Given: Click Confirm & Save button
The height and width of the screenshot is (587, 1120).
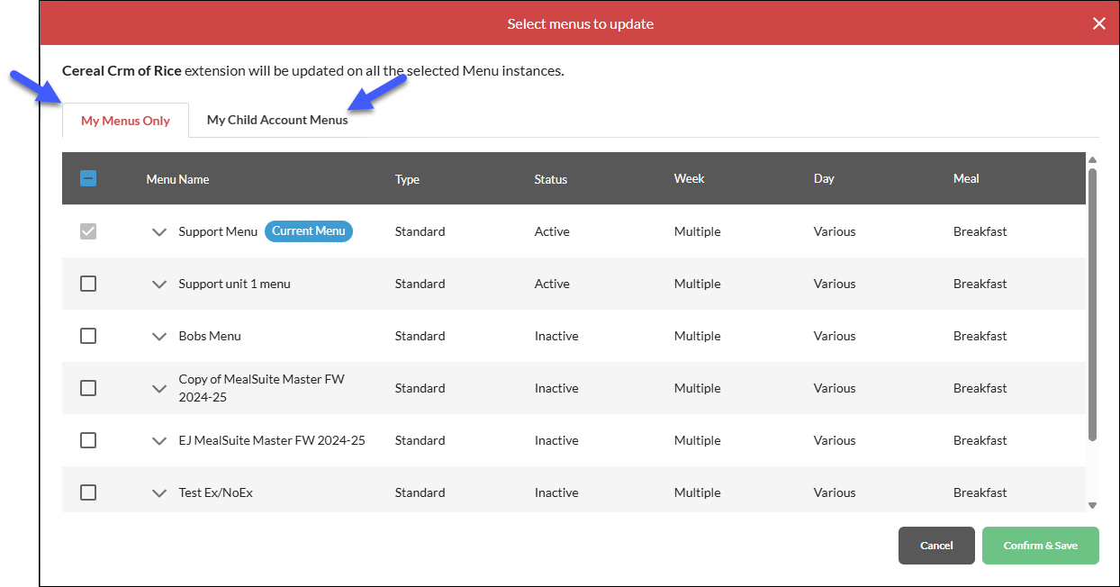Looking at the screenshot, I should tap(1041, 546).
